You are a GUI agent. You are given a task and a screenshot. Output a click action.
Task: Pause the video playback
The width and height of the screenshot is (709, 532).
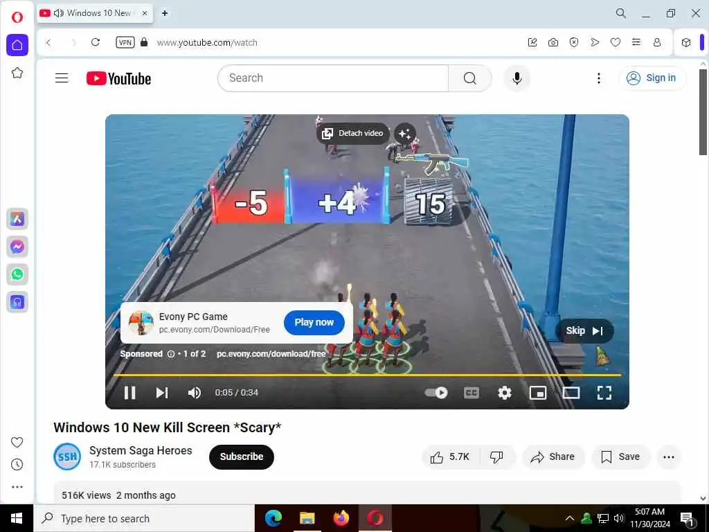[129, 393]
